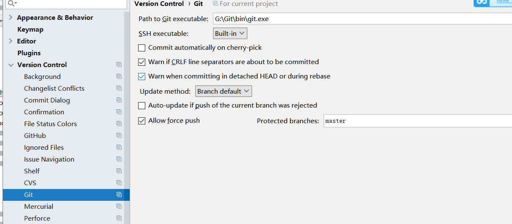
Task: Click the project-level icon next to Shelf
Action: coord(119,171)
